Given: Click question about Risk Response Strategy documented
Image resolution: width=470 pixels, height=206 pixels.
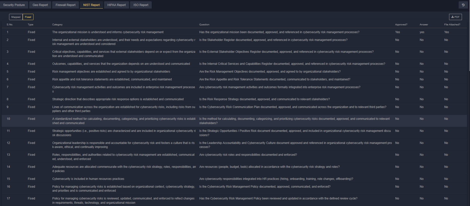Looking at the screenshot, I should click(265, 99).
